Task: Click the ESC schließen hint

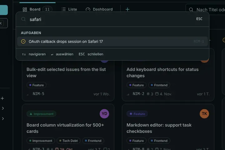Action: [91, 54]
